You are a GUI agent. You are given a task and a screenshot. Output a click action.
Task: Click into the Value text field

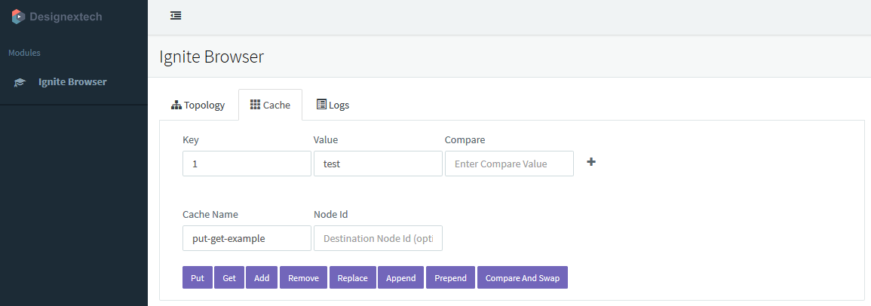(378, 164)
